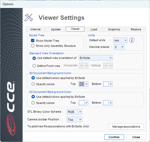The width and height of the screenshot is (150, 142).
Task: Toggle the Show Model Tree checkbox
Action: pyautogui.click(x=33, y=41)
